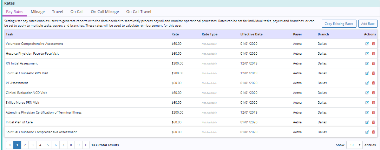Edit Attending Physician Certification of Terminal Illness rate
This screenshot has height=150, width=380.
[367, 112]
